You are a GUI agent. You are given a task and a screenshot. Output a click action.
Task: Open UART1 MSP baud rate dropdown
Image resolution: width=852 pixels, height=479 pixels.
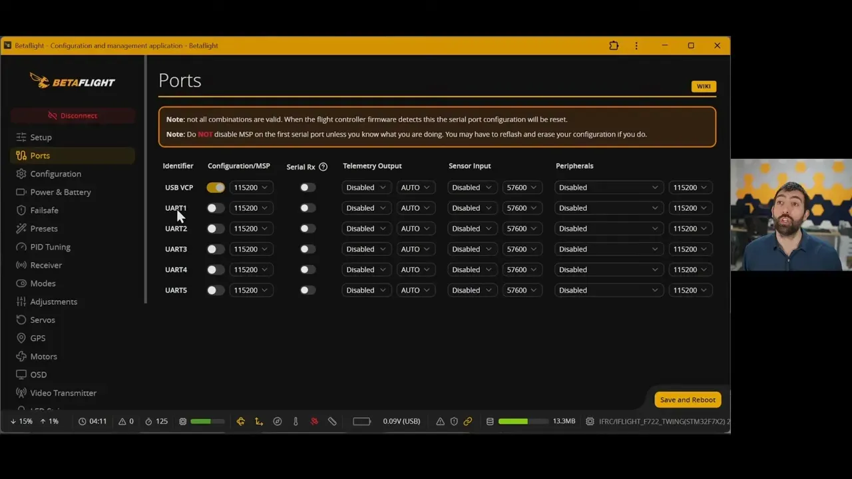pos(251,208)
